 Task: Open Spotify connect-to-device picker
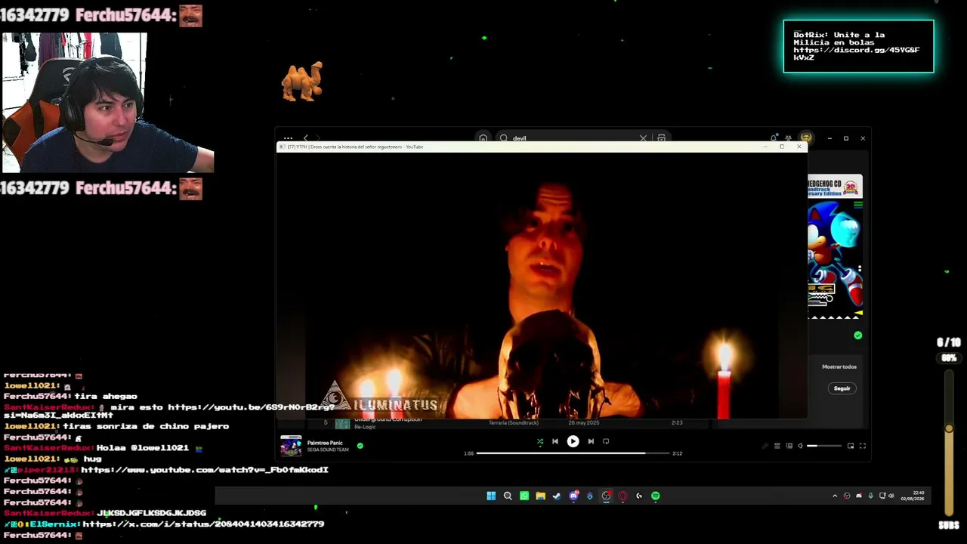coord(789,446)
